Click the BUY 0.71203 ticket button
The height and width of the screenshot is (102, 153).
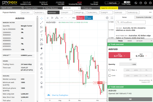141,55
